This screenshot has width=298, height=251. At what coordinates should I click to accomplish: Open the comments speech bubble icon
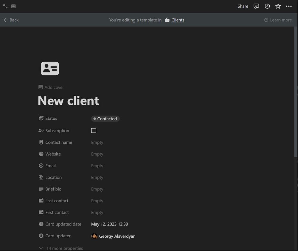point(256,6)
